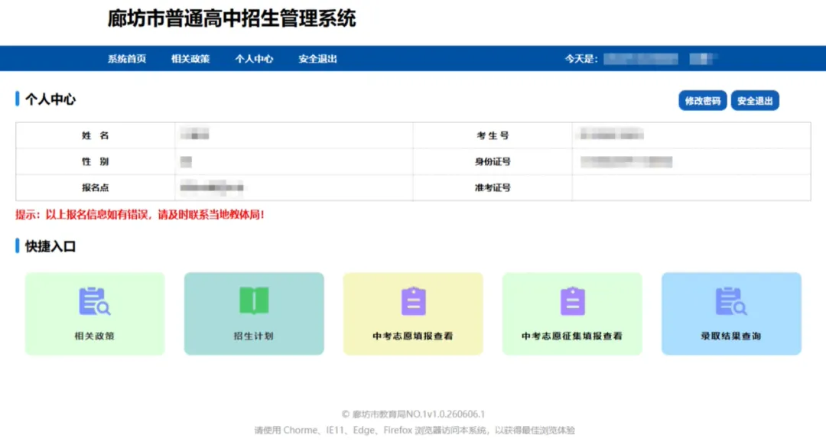Open the 中考志愿填报查看 card label

click(413, 336)
